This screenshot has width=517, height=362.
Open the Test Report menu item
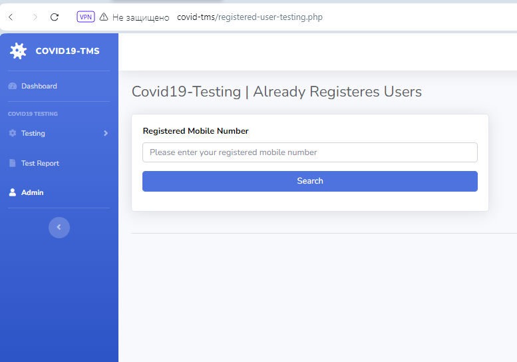40,163
